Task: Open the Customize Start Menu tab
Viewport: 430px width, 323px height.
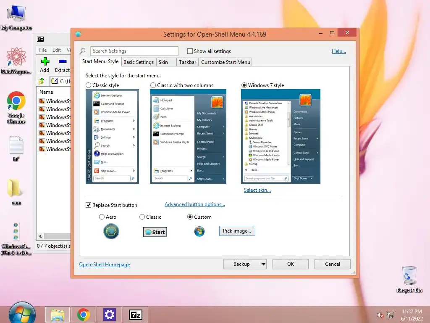Action: click(x=225, y=62)
